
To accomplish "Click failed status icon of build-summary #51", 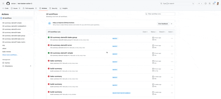I will (49, 68).
